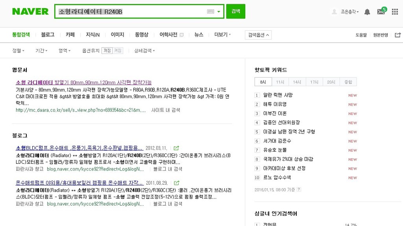Click keyword 르노 압수수색

pyautogui.click(x=277, y=178)
